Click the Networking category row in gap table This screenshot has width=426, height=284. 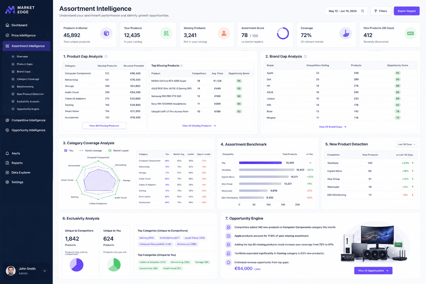[104, 80]
